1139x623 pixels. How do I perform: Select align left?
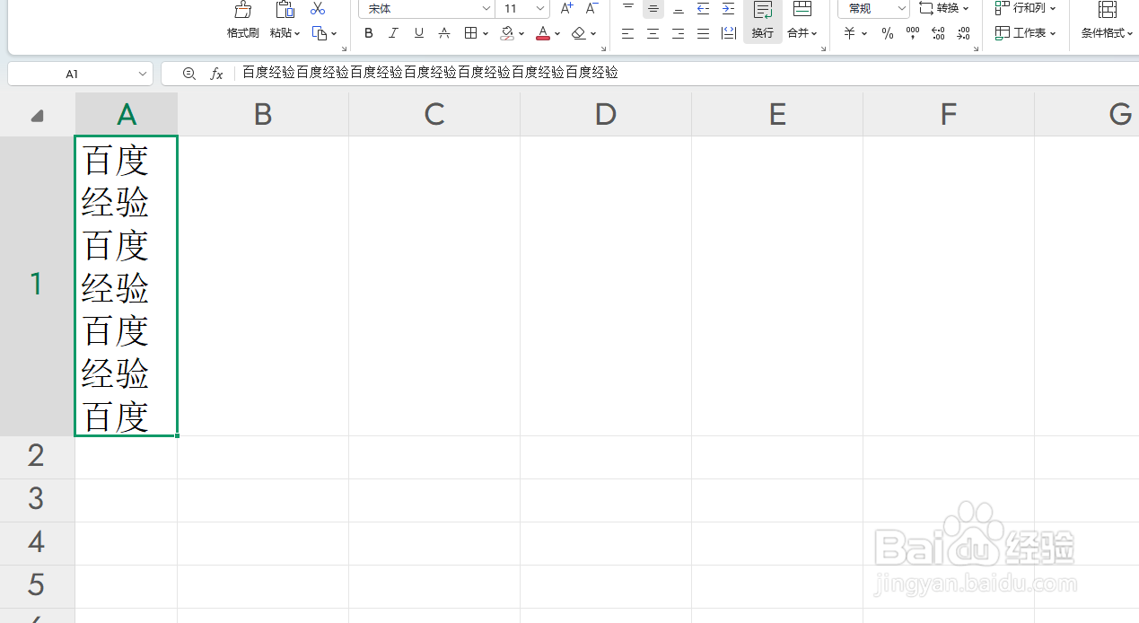tap(628, 33)
